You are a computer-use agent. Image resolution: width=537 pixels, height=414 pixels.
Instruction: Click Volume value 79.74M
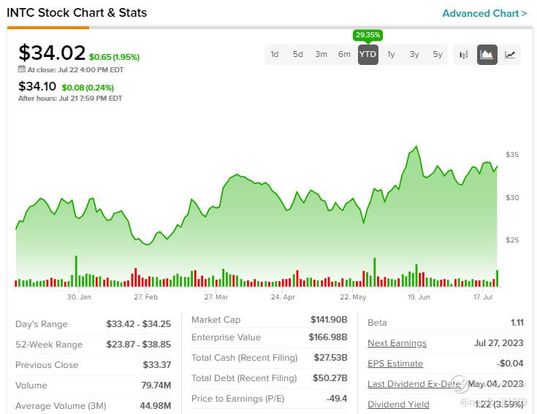156,386
